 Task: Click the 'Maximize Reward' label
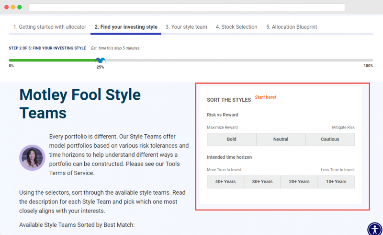click(x=222, y=127)
